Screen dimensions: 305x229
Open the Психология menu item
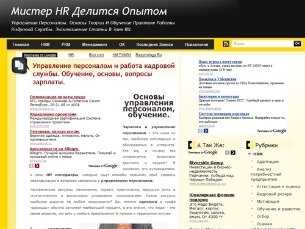coord(196,45)
